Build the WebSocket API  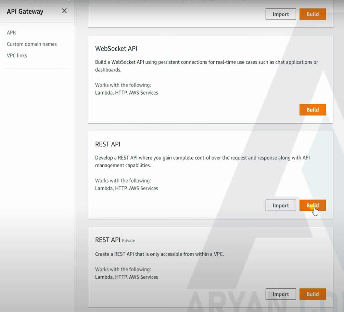click(313, 110)
